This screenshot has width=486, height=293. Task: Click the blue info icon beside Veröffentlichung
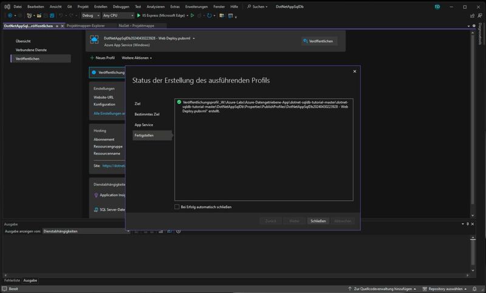point(94,72)
